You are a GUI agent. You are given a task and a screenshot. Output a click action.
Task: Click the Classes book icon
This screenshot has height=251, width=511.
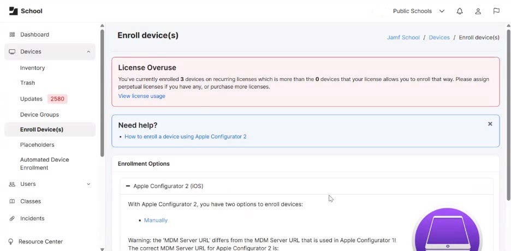(x=12, y=201)
